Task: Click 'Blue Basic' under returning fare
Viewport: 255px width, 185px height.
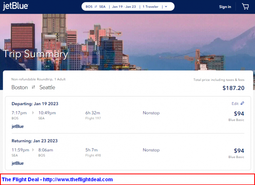Action: [x=236, y=157]
